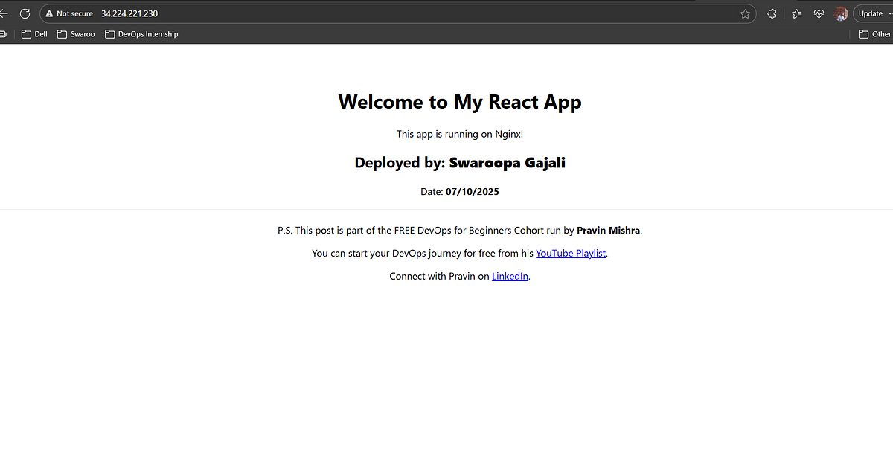Viewport: 893px width, 473px height.
Task: Open more options dots beside Update button
Action: (890, 13)
